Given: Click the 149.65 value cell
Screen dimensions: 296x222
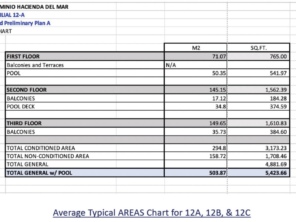Looking at the screenshot, I should pos(196,123).
